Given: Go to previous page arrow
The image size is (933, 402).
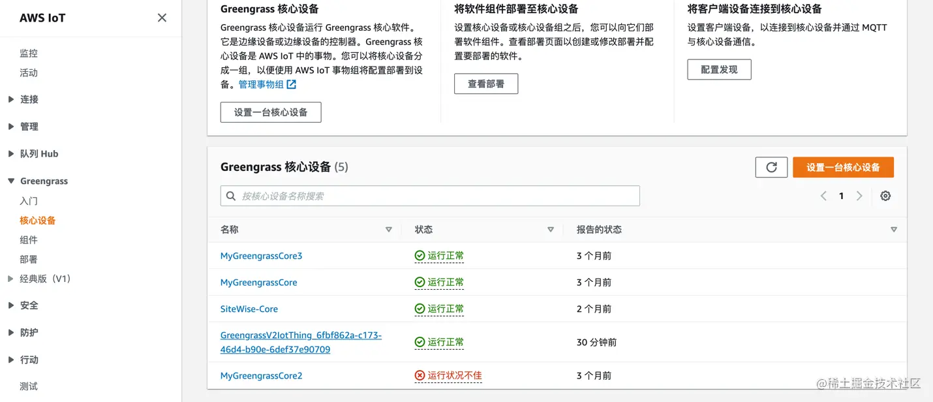Looking at the screenshot, I should coord(823,196).
